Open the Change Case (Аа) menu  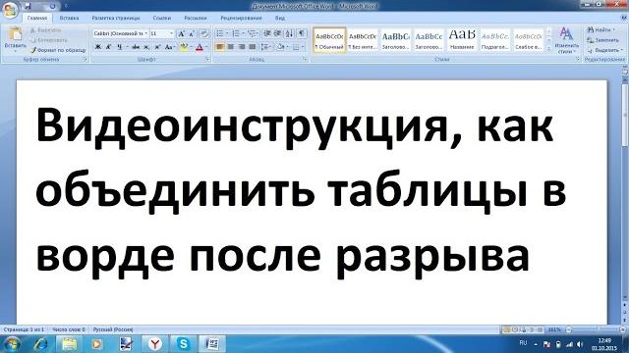(169, 47)
